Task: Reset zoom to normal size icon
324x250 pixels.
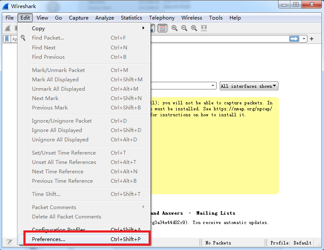Action: 194,28
